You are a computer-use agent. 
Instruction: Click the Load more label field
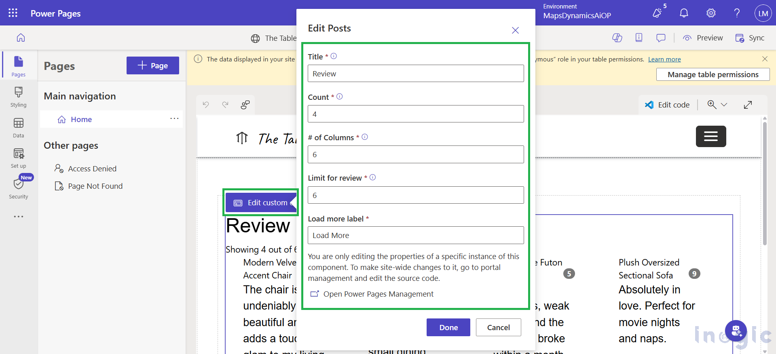coord(415,236)
